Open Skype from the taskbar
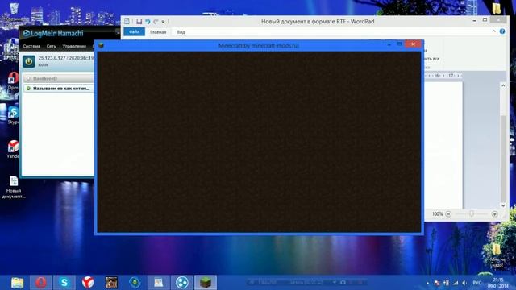The height and width of the screenshot is (290, 516). click(64, 283)
